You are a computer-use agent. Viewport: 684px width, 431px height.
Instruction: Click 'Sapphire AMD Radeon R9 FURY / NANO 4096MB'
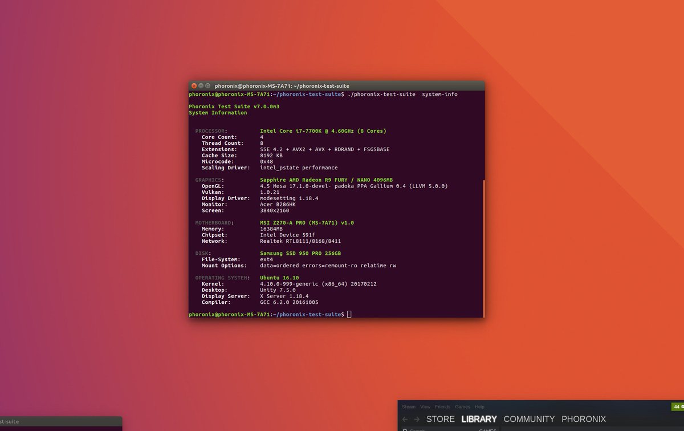pyautogui.click(x=326, y=180)
